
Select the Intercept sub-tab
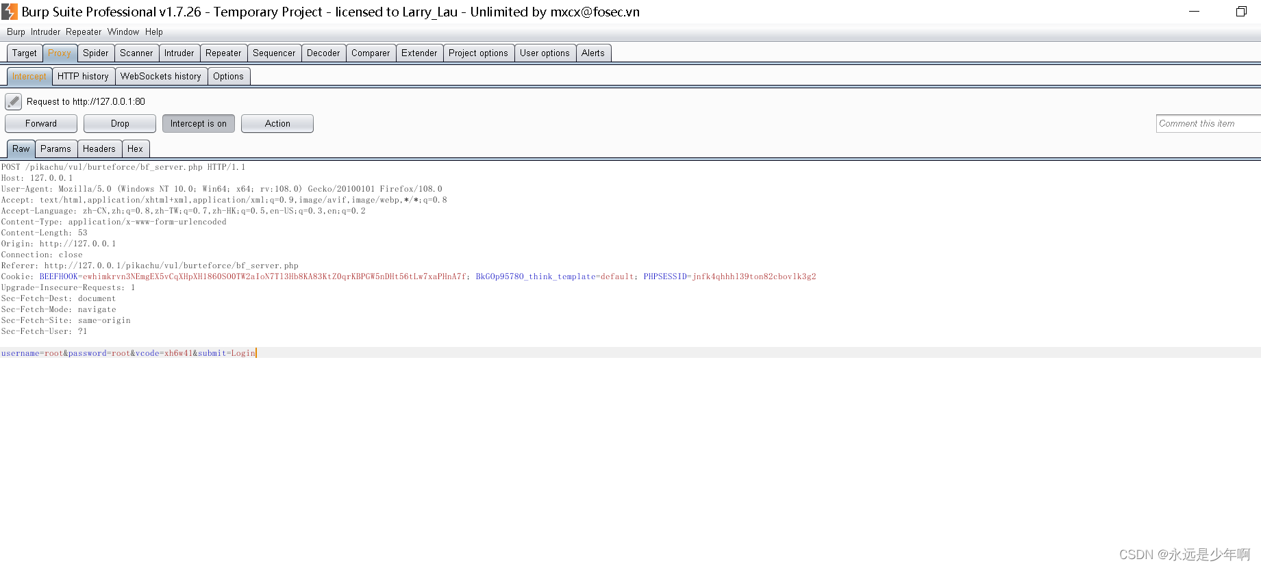click(x=29, y=77)
